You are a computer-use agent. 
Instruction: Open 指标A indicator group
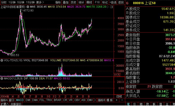click(x=4, y=100)
